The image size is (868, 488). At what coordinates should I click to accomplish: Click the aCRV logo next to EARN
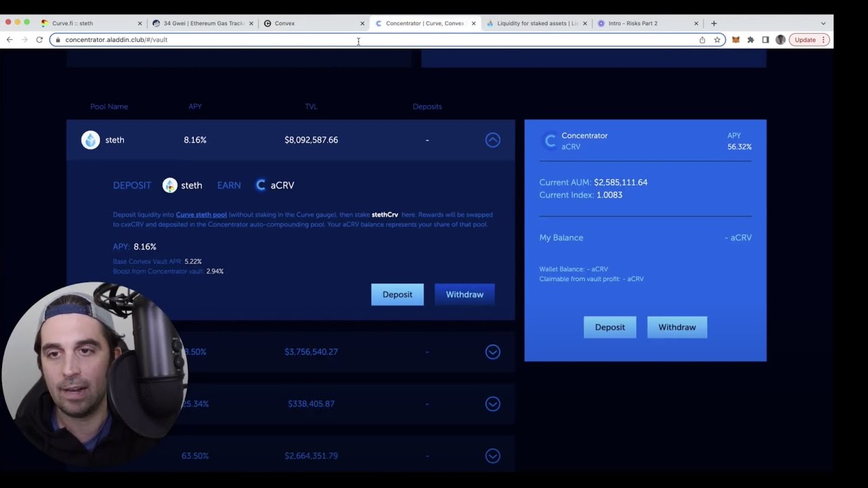260,184
